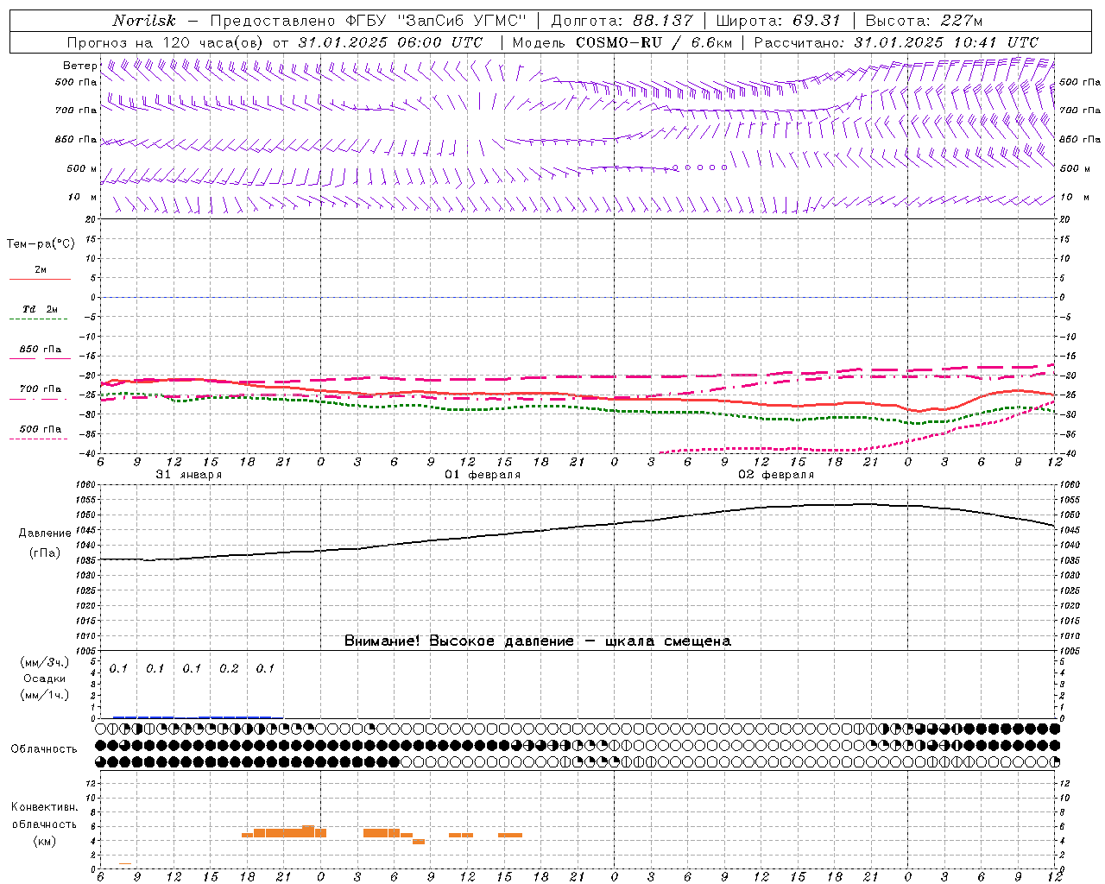Click the "(мм/1ч.)" precipitation unit label
The height and width of the screenshot is (884, 1105).
pos(44,695)
